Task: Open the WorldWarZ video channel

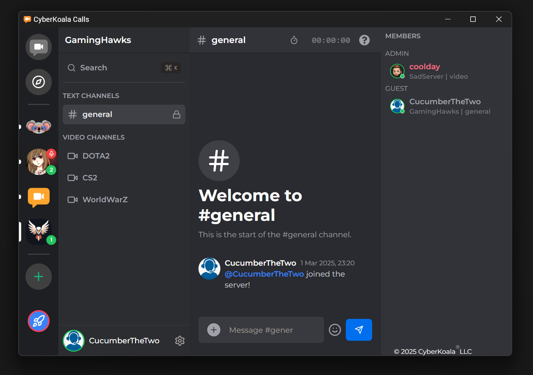Action: pos(105,199)
